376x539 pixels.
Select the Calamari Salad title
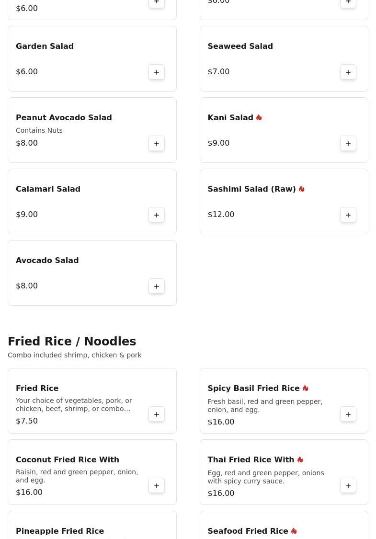tap(48, 189)
